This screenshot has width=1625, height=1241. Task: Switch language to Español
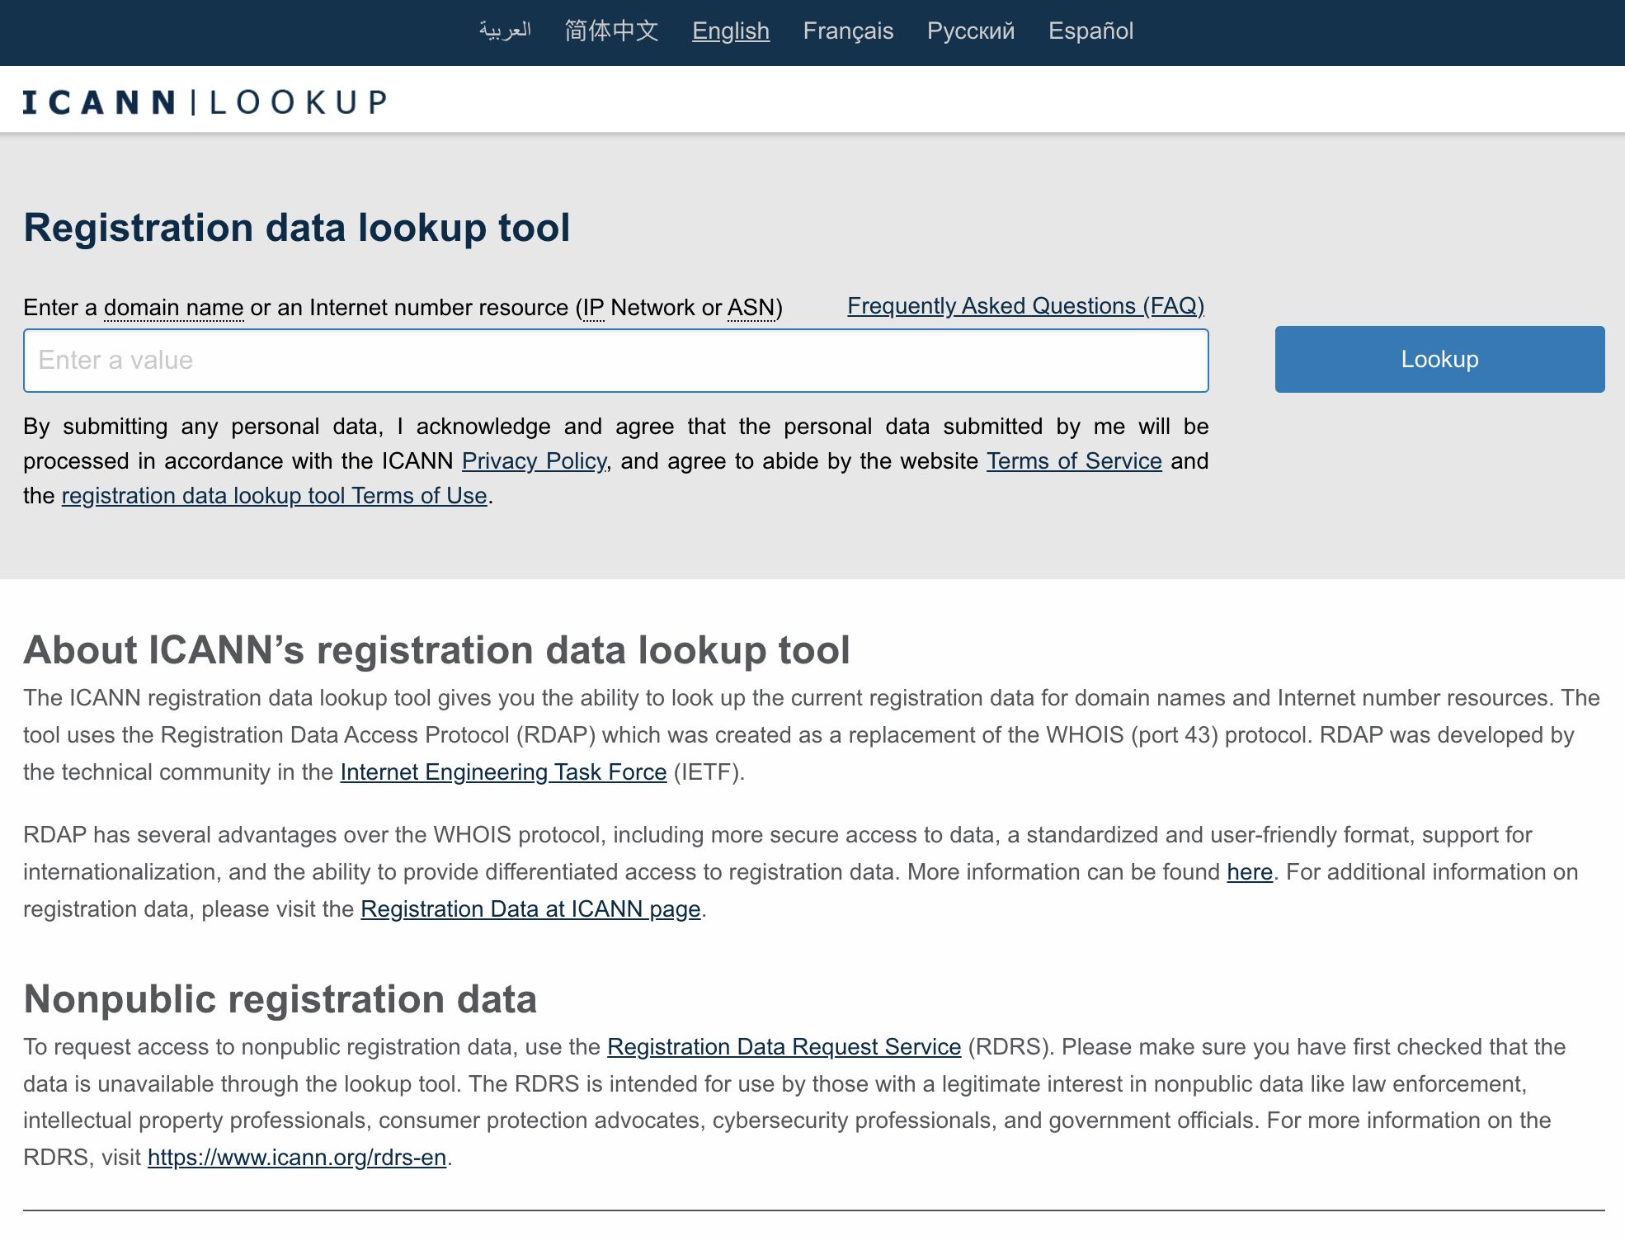coord(1090,31)
